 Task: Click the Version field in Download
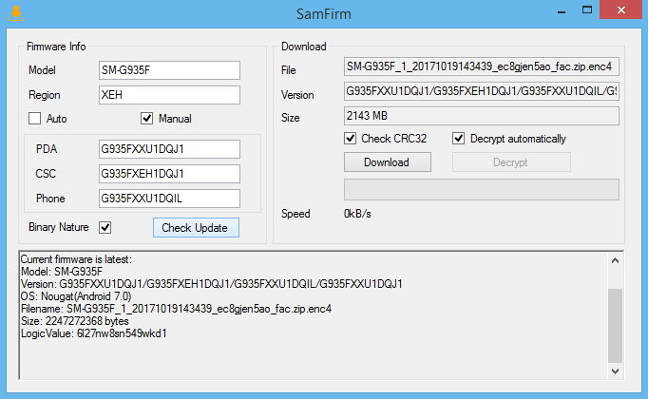click(482, 91)
